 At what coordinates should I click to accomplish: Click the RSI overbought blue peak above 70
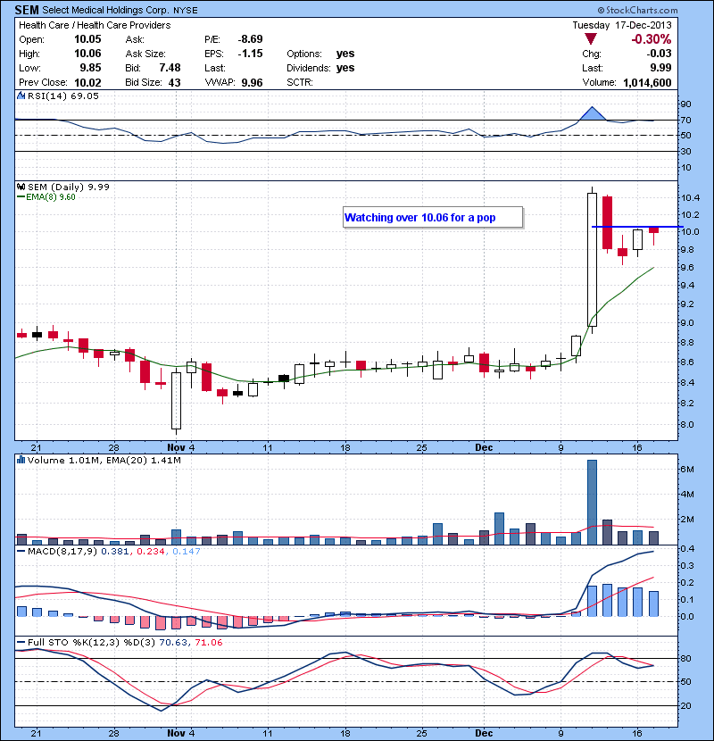click(x=593, y=114)
